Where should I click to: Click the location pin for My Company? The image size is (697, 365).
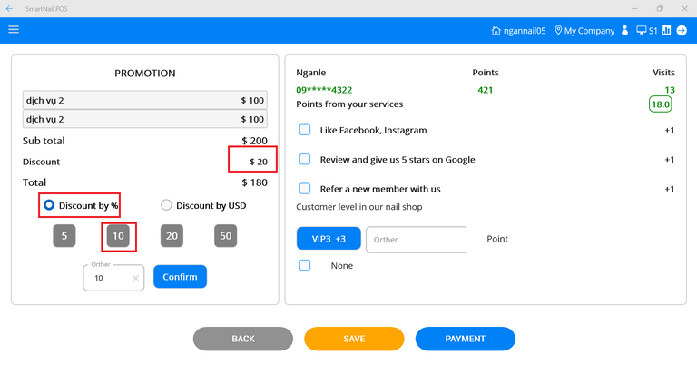pos(558,30)
